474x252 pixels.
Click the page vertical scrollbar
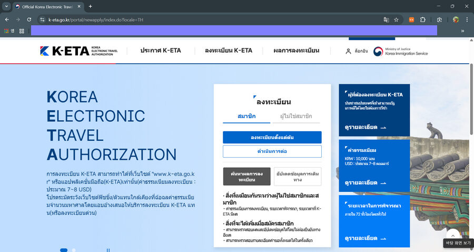pos(471,99)
